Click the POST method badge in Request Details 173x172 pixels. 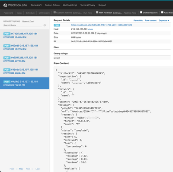[57, 25]
